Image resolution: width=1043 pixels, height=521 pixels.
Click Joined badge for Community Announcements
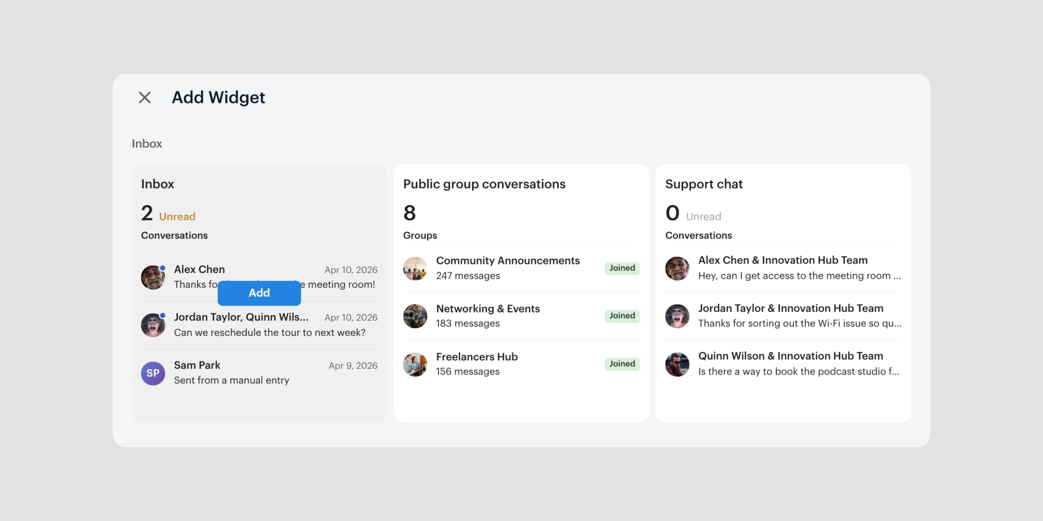tap(622, 268)
